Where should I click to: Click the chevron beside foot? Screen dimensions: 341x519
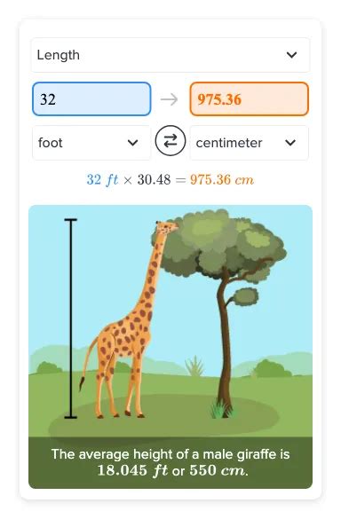click(x=133, y=143)
